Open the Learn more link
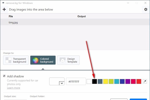This screenshot has height=100, width=150. (13, 88)
